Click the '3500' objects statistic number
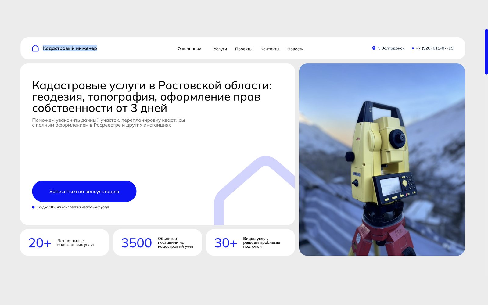 137,243
